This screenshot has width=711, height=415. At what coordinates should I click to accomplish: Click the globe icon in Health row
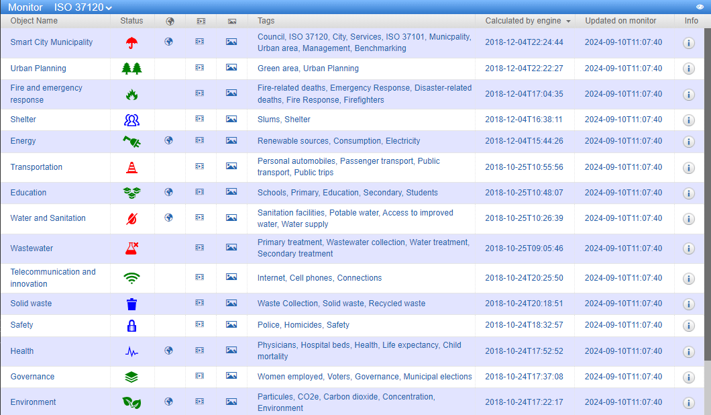coord(169,351)
